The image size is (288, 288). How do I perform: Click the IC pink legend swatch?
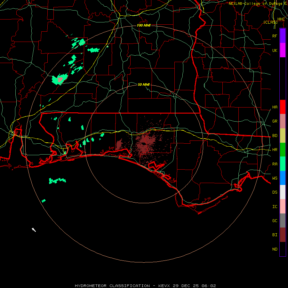point(283,206)
